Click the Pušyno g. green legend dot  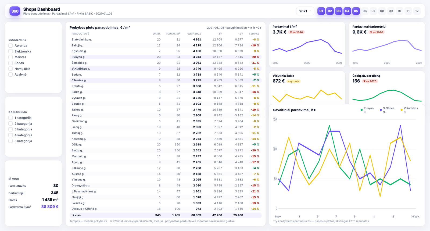point(361,110)
